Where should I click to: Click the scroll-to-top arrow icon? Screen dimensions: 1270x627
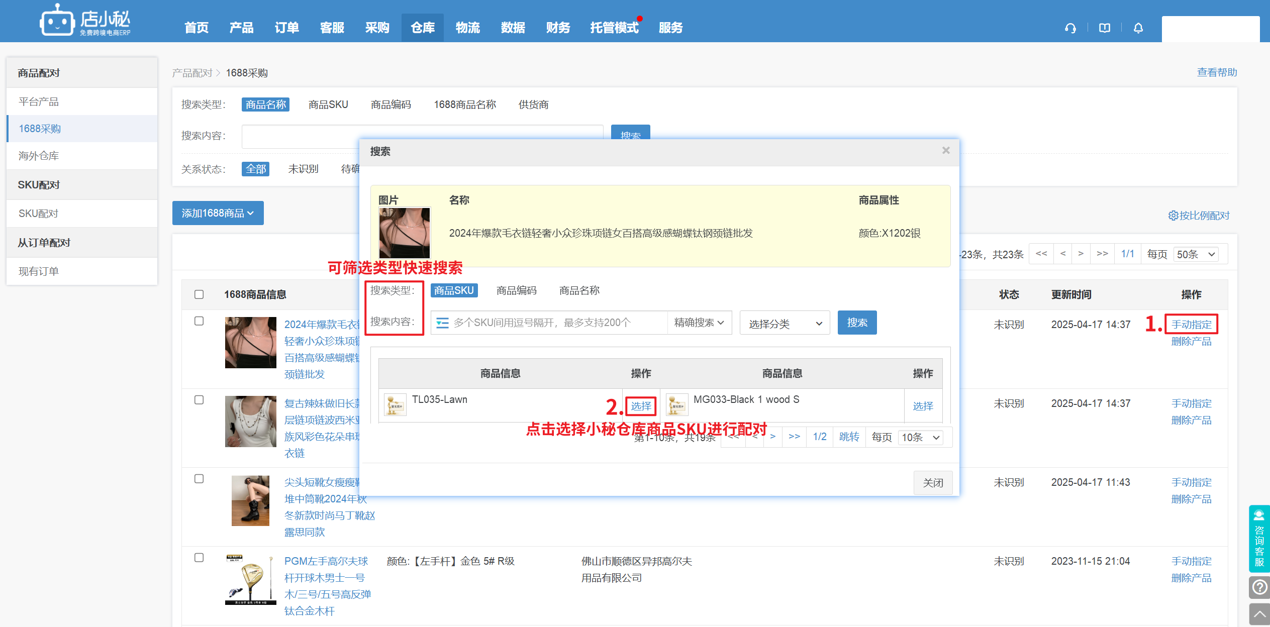pos(1259,614)
